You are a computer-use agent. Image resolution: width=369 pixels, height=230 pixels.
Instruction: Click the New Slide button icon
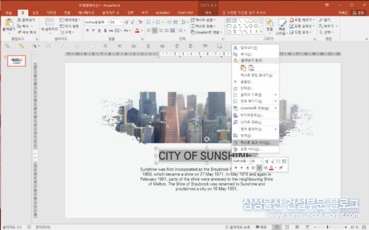pos(49,22)
